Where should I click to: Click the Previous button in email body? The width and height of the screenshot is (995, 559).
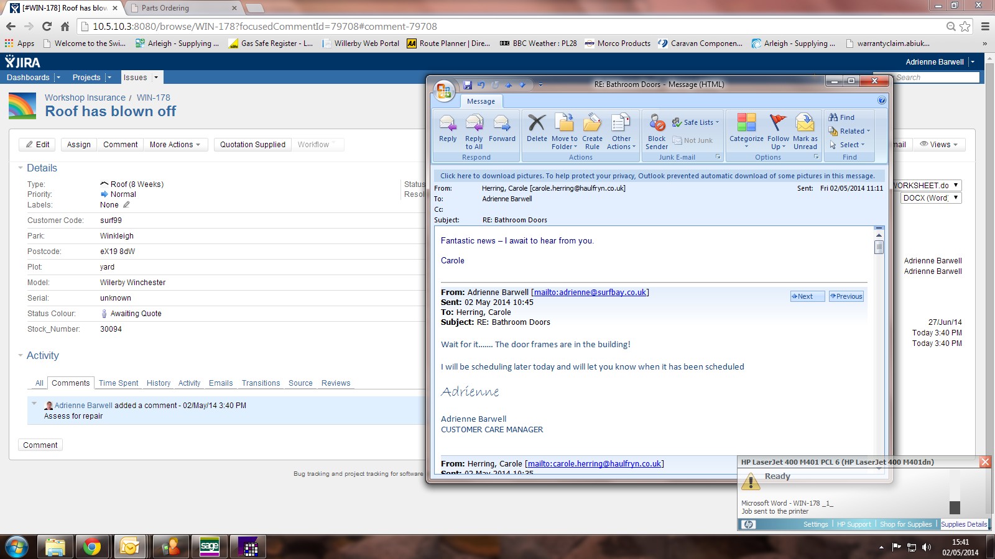coord(846,296)
